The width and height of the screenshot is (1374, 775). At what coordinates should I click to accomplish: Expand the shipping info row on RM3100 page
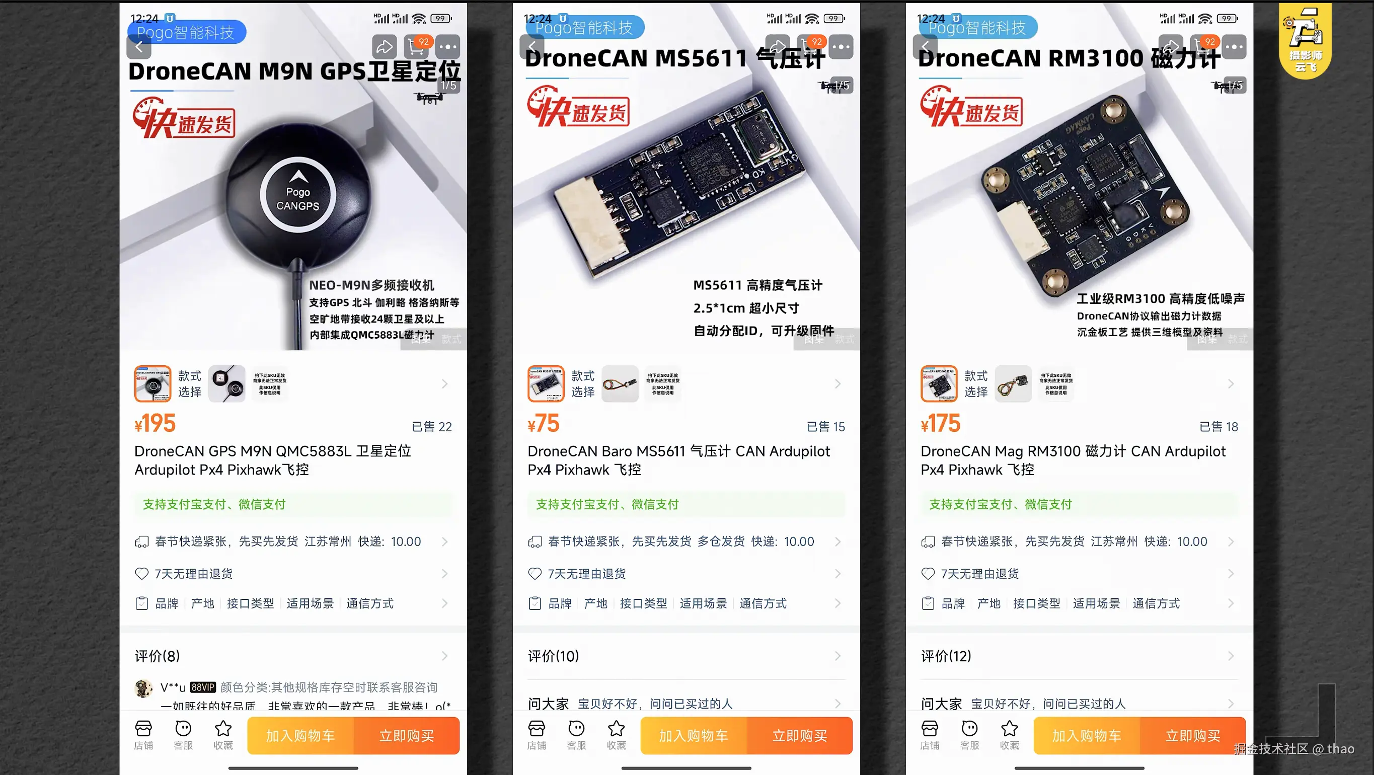click(1079, 541)
